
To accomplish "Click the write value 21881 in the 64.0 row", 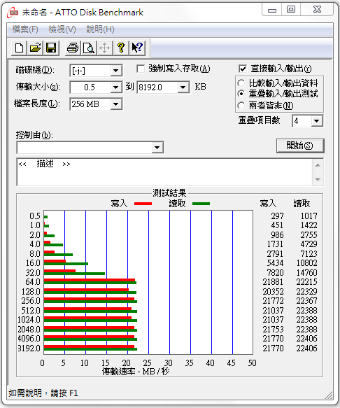I will (273, 282).
